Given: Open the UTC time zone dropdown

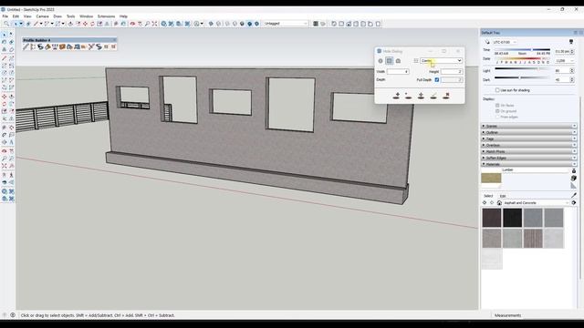Looking at the screenshot, I should coord(505,43).
